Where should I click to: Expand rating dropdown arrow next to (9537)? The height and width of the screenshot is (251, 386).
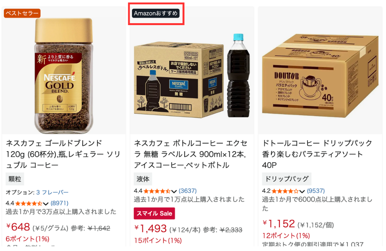point(302,192)
